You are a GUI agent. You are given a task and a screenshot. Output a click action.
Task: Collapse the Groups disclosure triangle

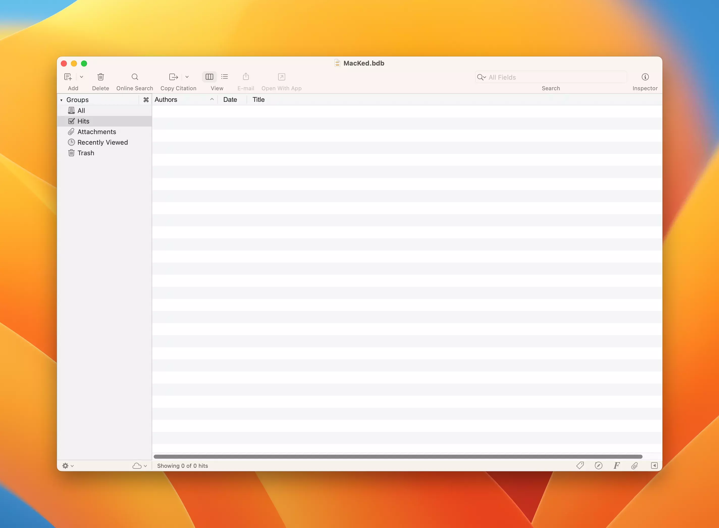click(x=61, y=100)
